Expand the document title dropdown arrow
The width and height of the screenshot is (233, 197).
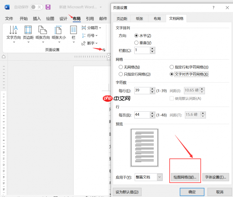pyautogui.click(x=101, y=7)
